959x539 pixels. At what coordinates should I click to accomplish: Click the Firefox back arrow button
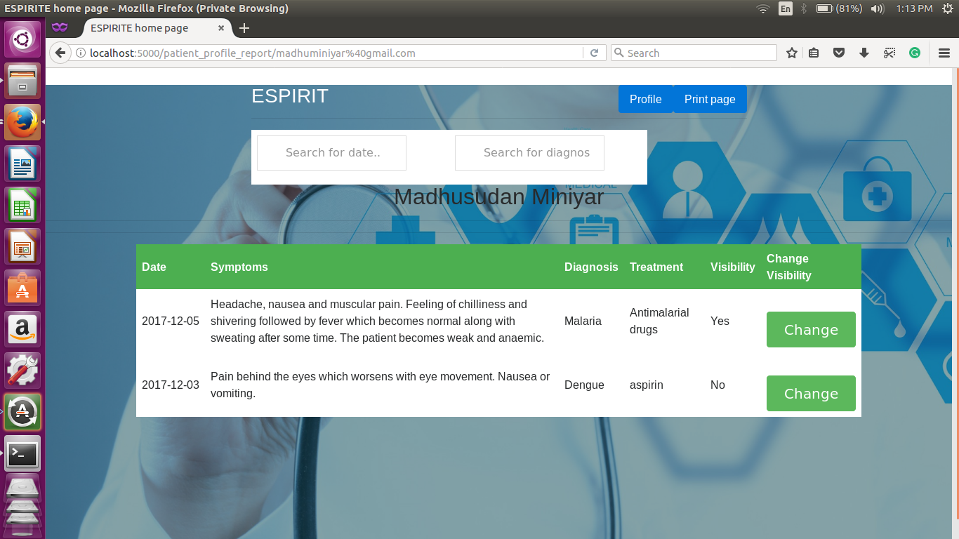tap(60, 53)
